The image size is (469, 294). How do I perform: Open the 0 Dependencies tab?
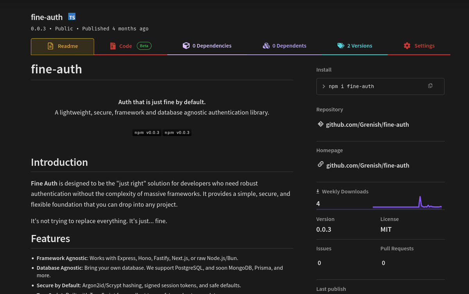pos(207,46)
